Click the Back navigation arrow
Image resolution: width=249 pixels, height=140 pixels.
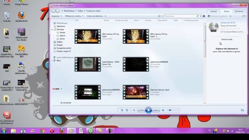point(53,11)
